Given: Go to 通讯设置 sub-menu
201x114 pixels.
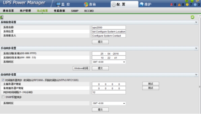Looking at the screenshot, I should pyautogui.click(x=8, y=11).
